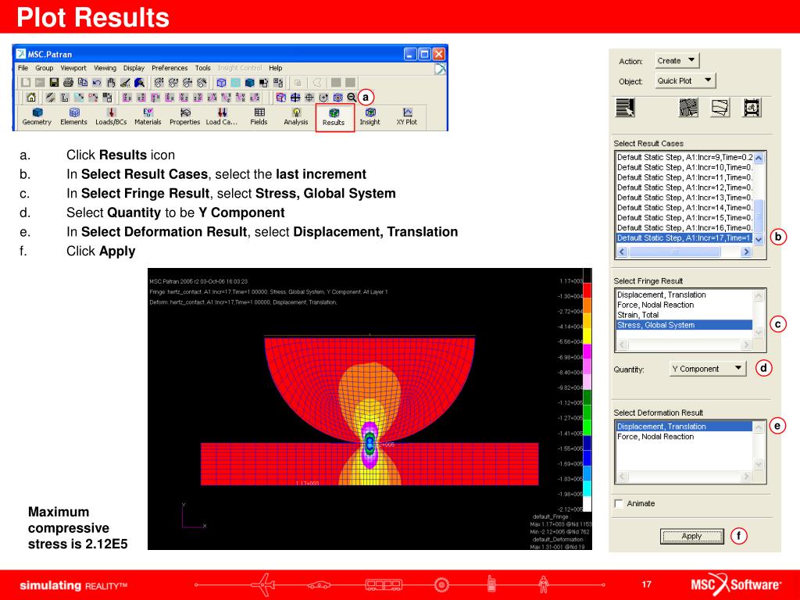800x600 pixels.
Task: Click the solid shaded cube display icon
Action: [x=249, y=82]
